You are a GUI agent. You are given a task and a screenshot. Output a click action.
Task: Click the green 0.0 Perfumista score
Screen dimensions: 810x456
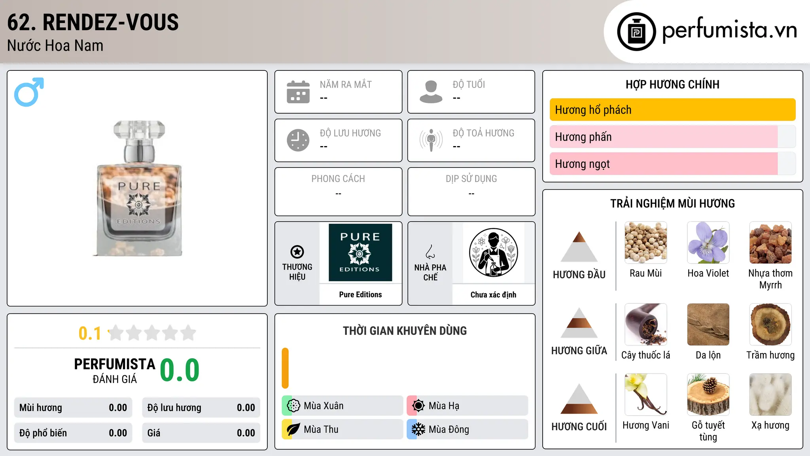click(x=180, y=370)
